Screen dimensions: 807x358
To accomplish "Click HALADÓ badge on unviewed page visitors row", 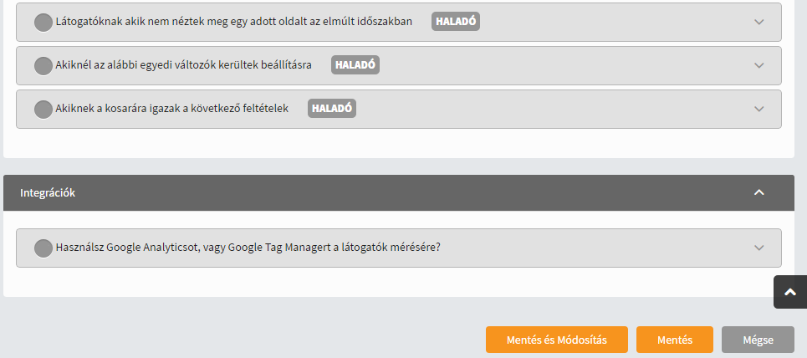I will (456, 22).
